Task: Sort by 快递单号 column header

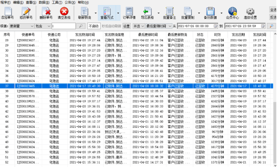Action: pos(28,35)
